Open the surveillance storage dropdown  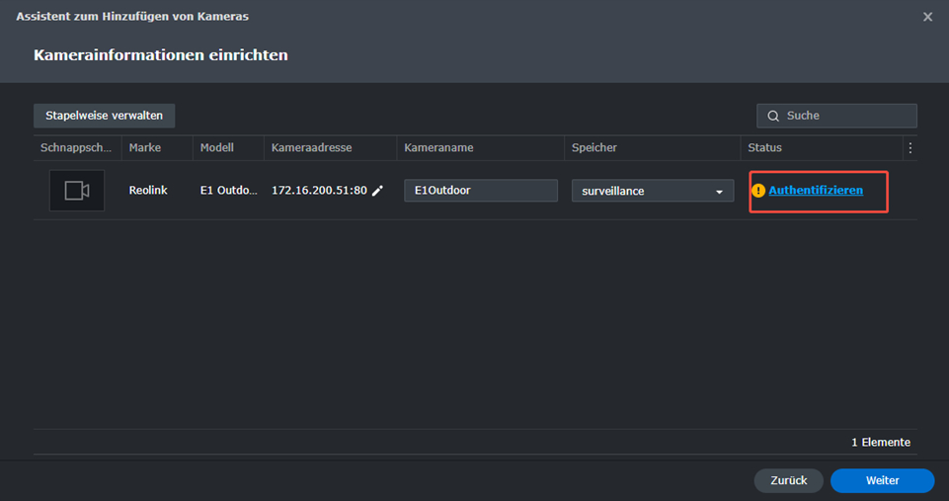(653, 191)
